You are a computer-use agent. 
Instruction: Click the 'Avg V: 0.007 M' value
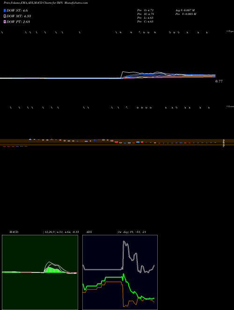[x=185, y=10]
